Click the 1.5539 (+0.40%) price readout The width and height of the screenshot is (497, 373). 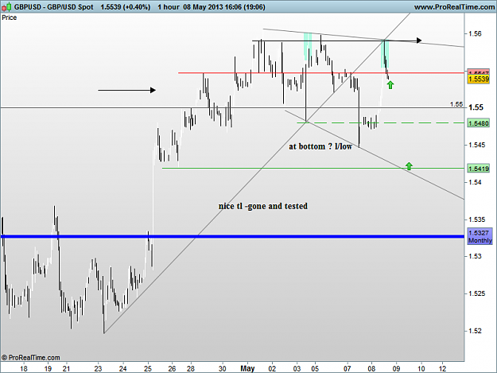[125, 7]
